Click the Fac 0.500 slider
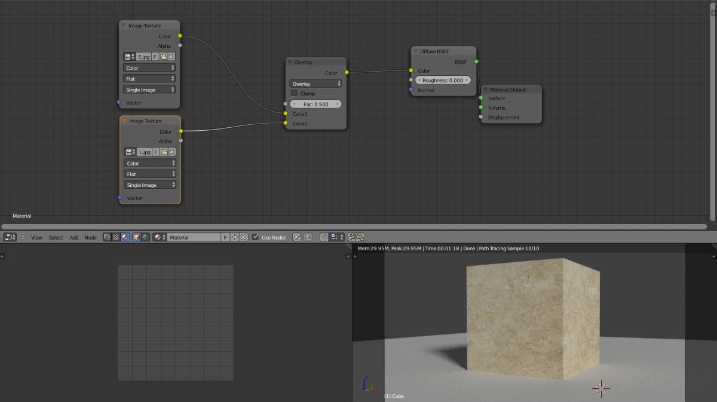 pos(316,104)
